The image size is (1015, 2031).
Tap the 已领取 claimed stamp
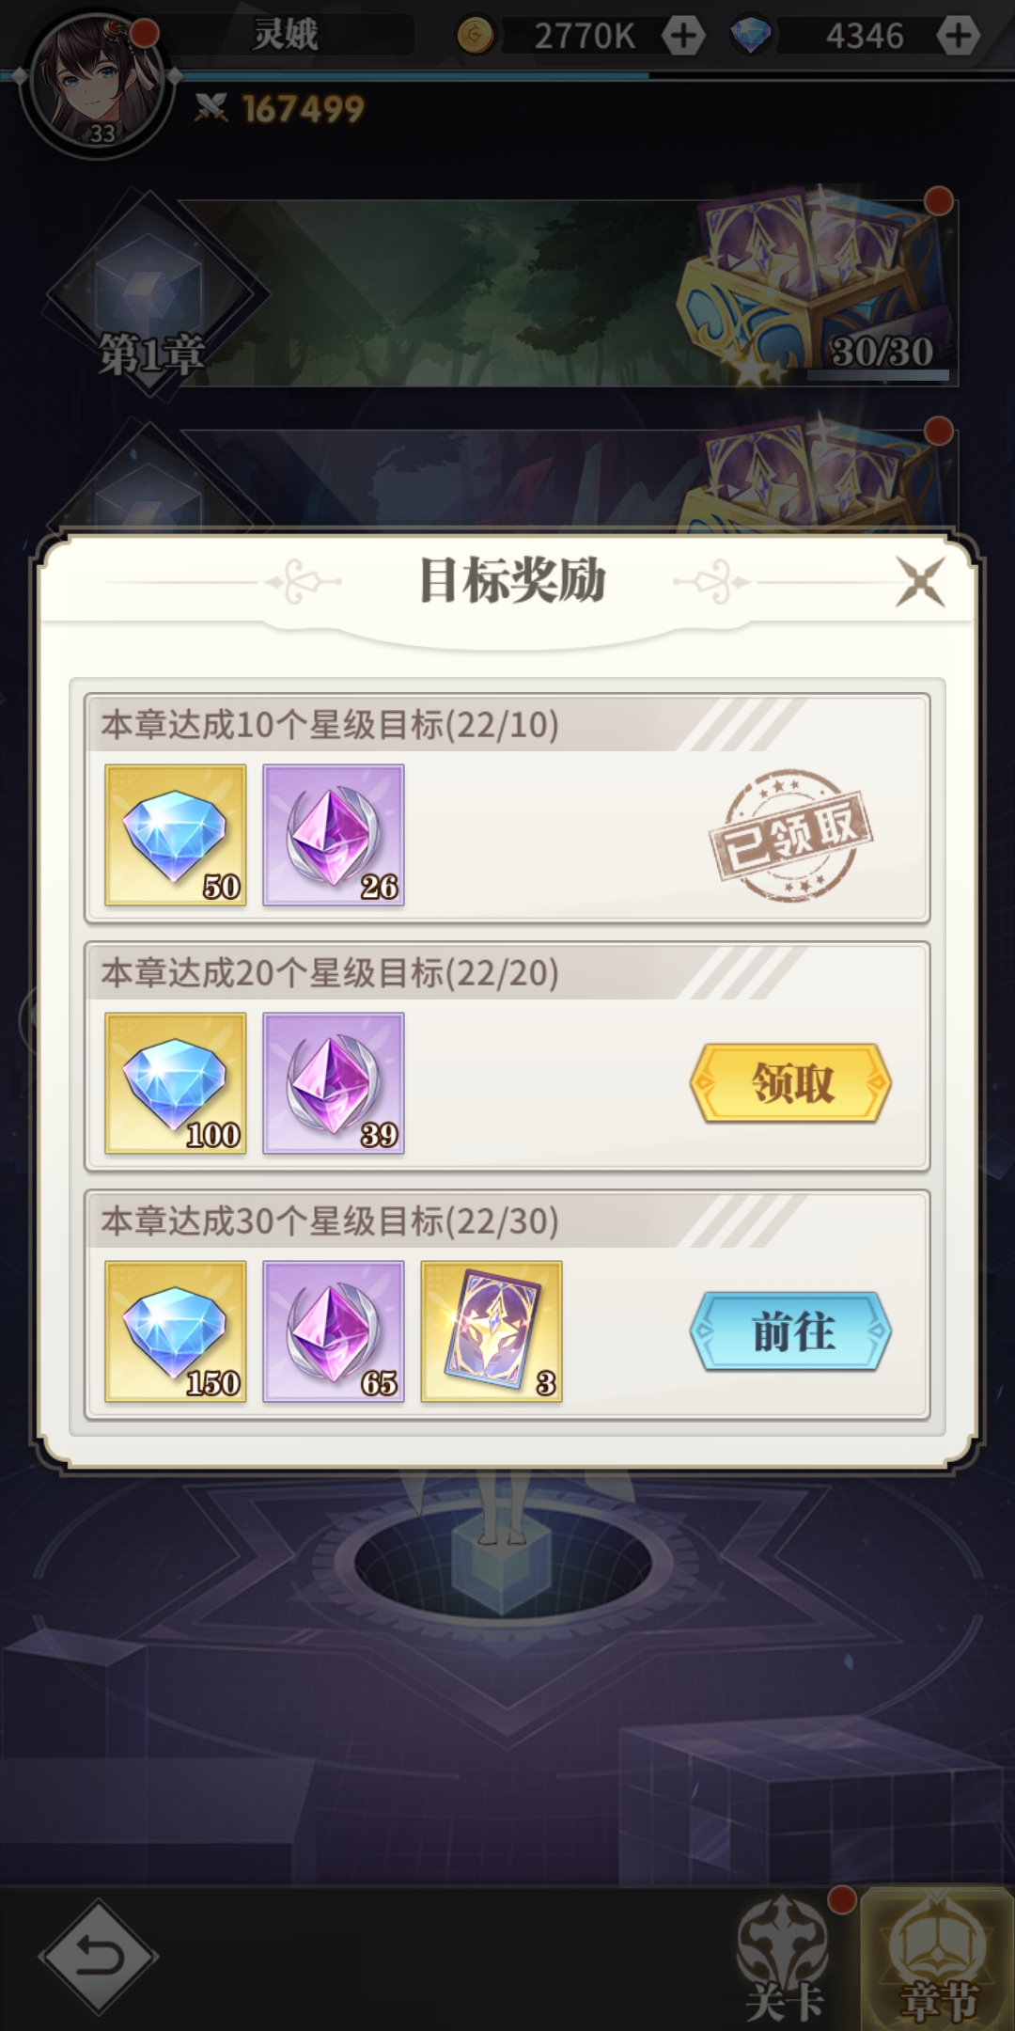pos(790,835)
